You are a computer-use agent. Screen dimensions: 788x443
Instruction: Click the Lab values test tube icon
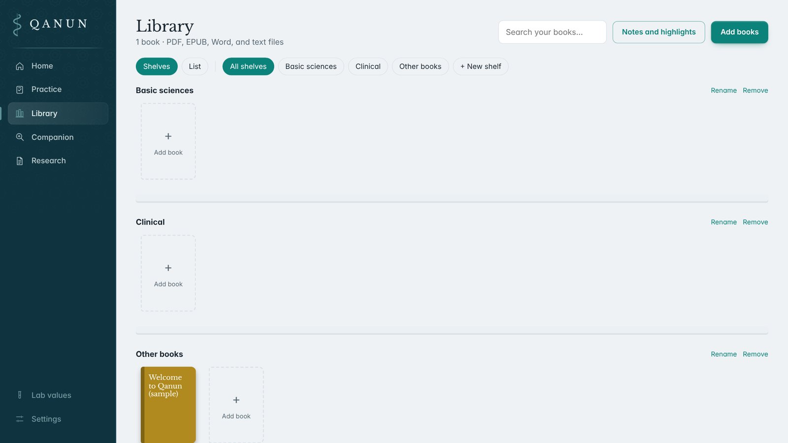click(20, 395)
